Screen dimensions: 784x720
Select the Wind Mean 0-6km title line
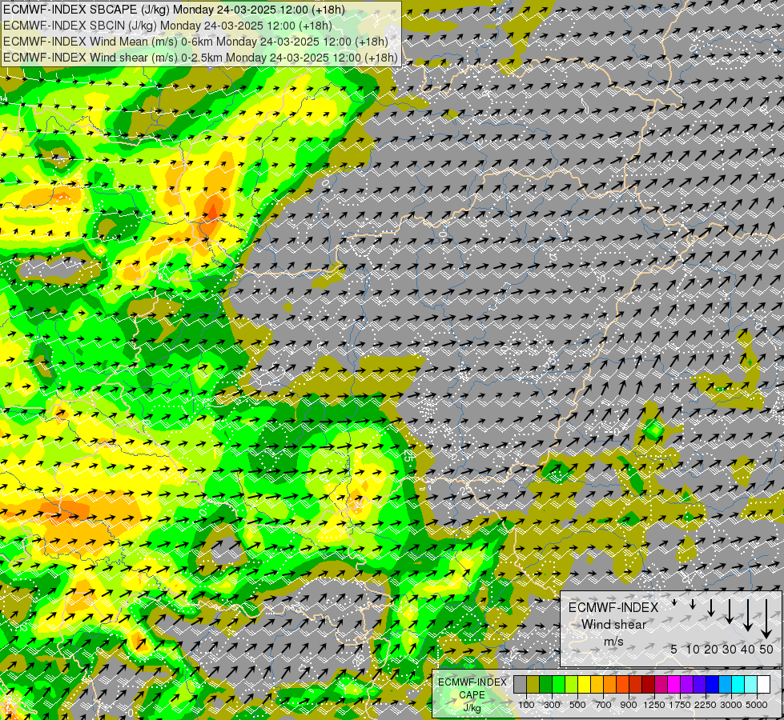(x=195, y=42)
